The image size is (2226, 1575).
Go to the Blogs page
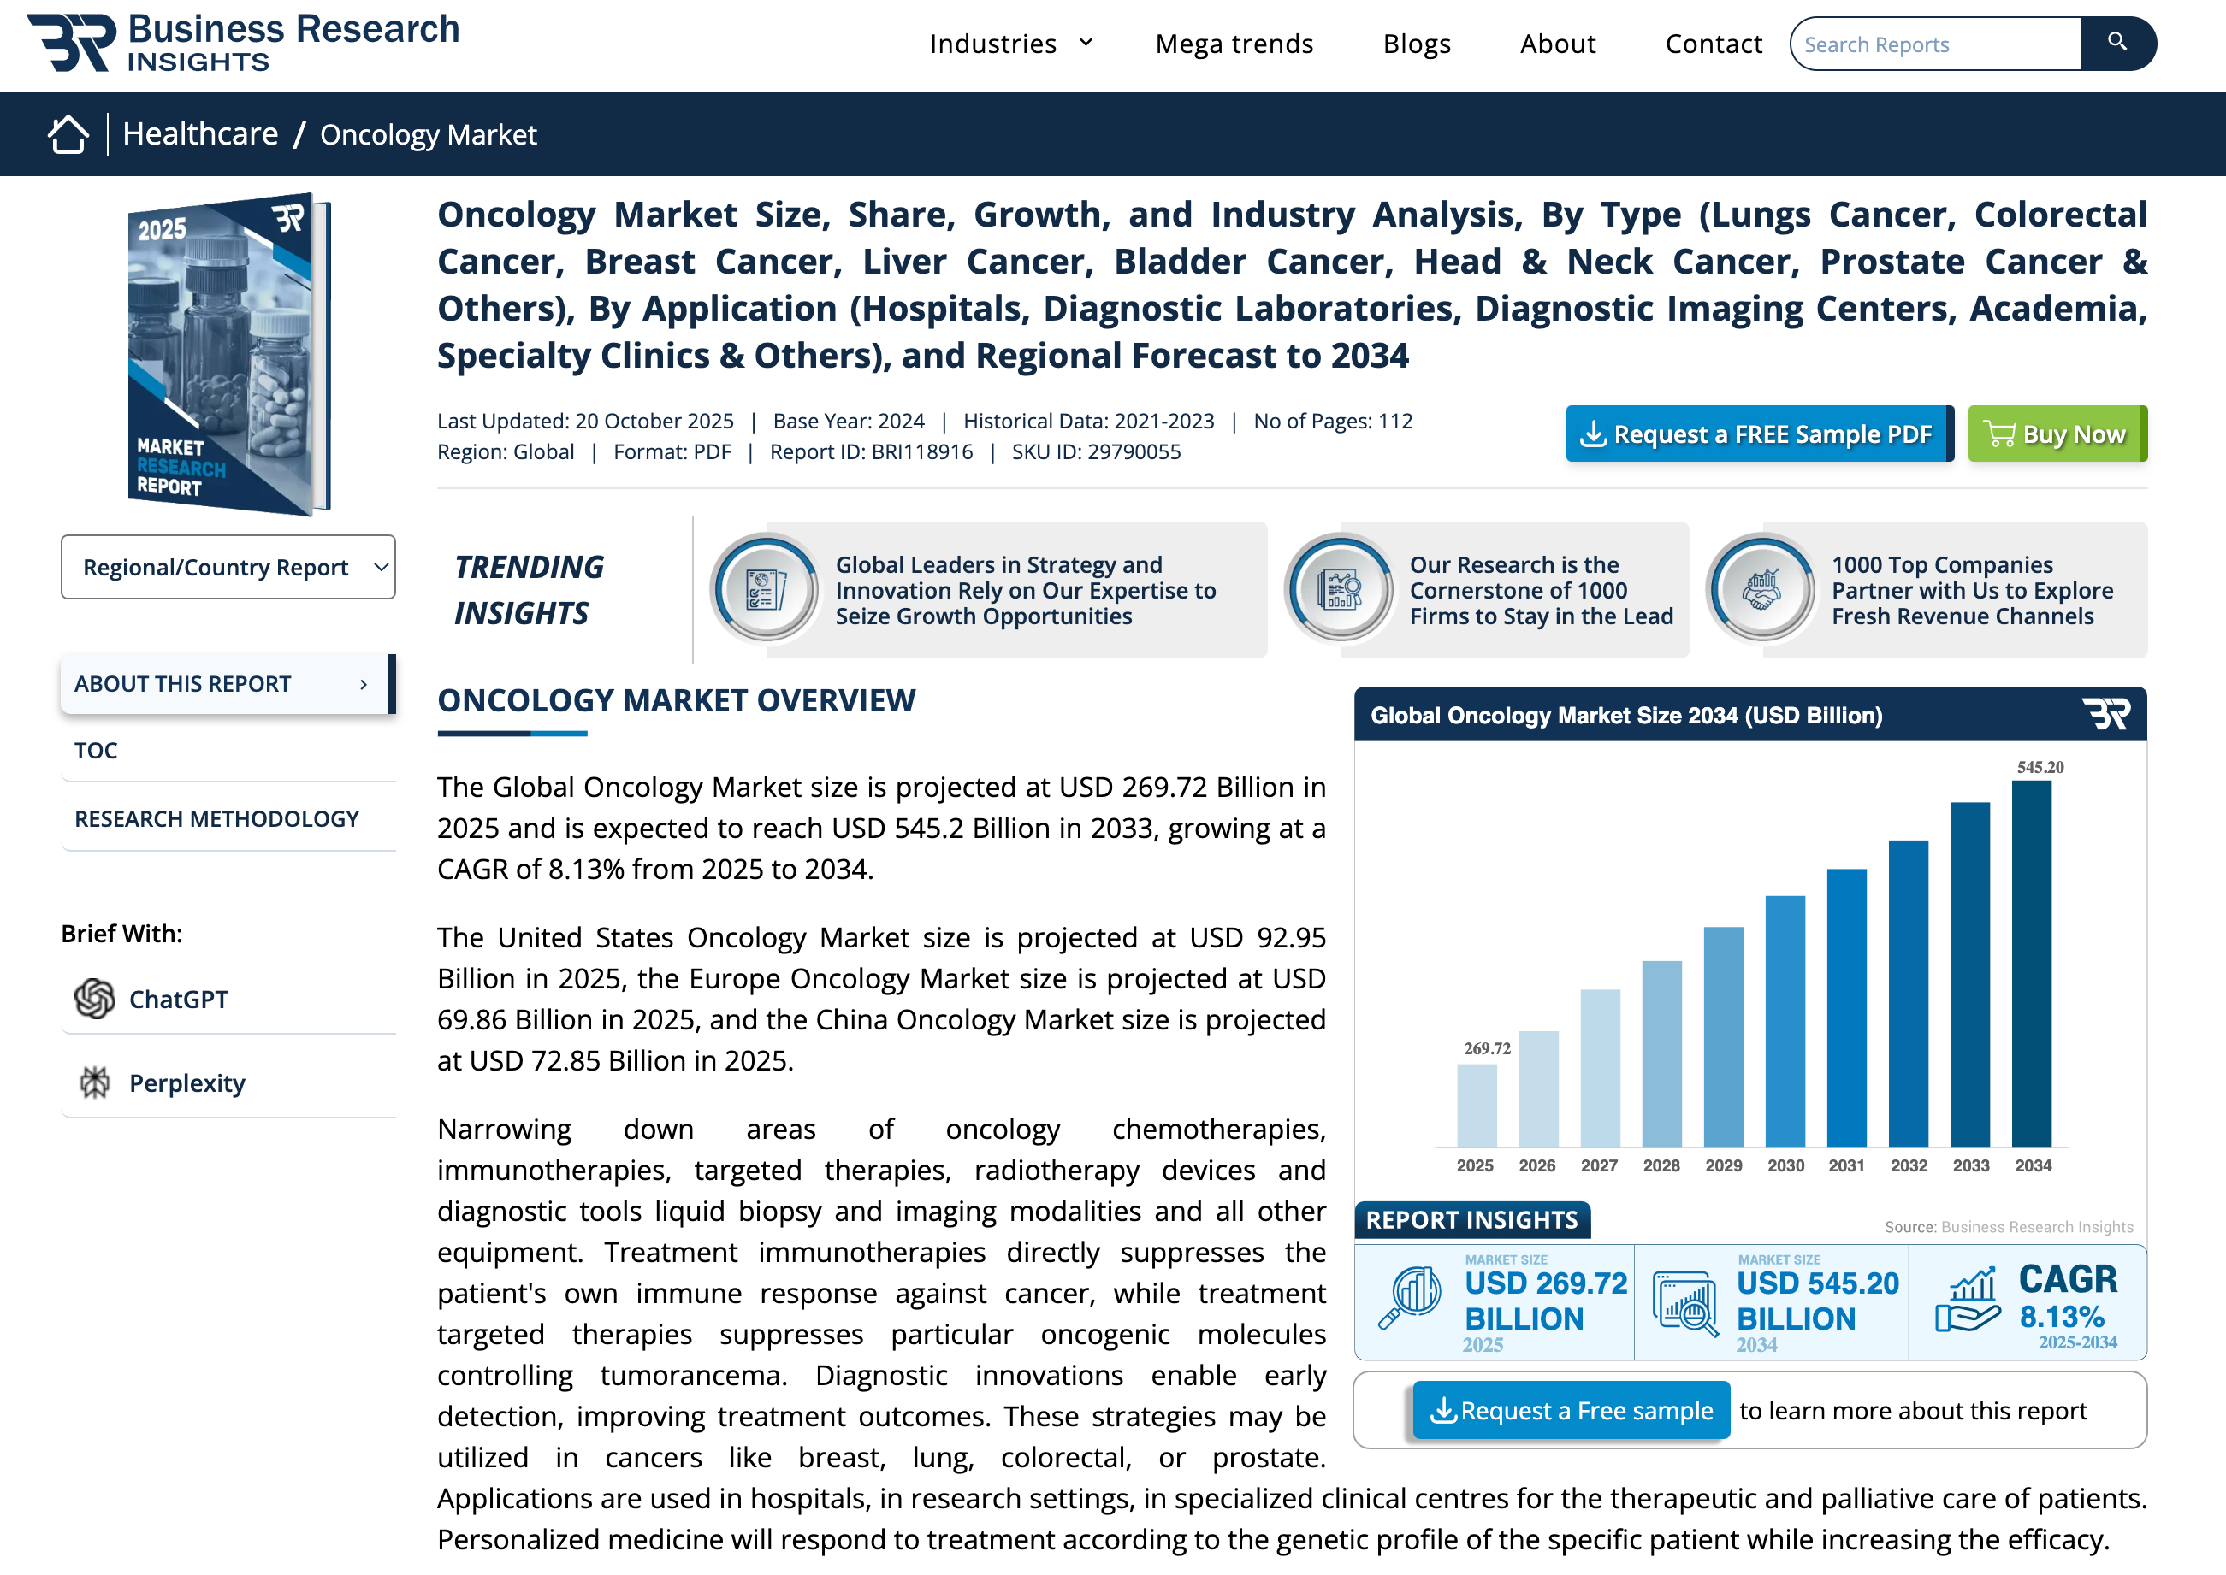coord(1416,44)
